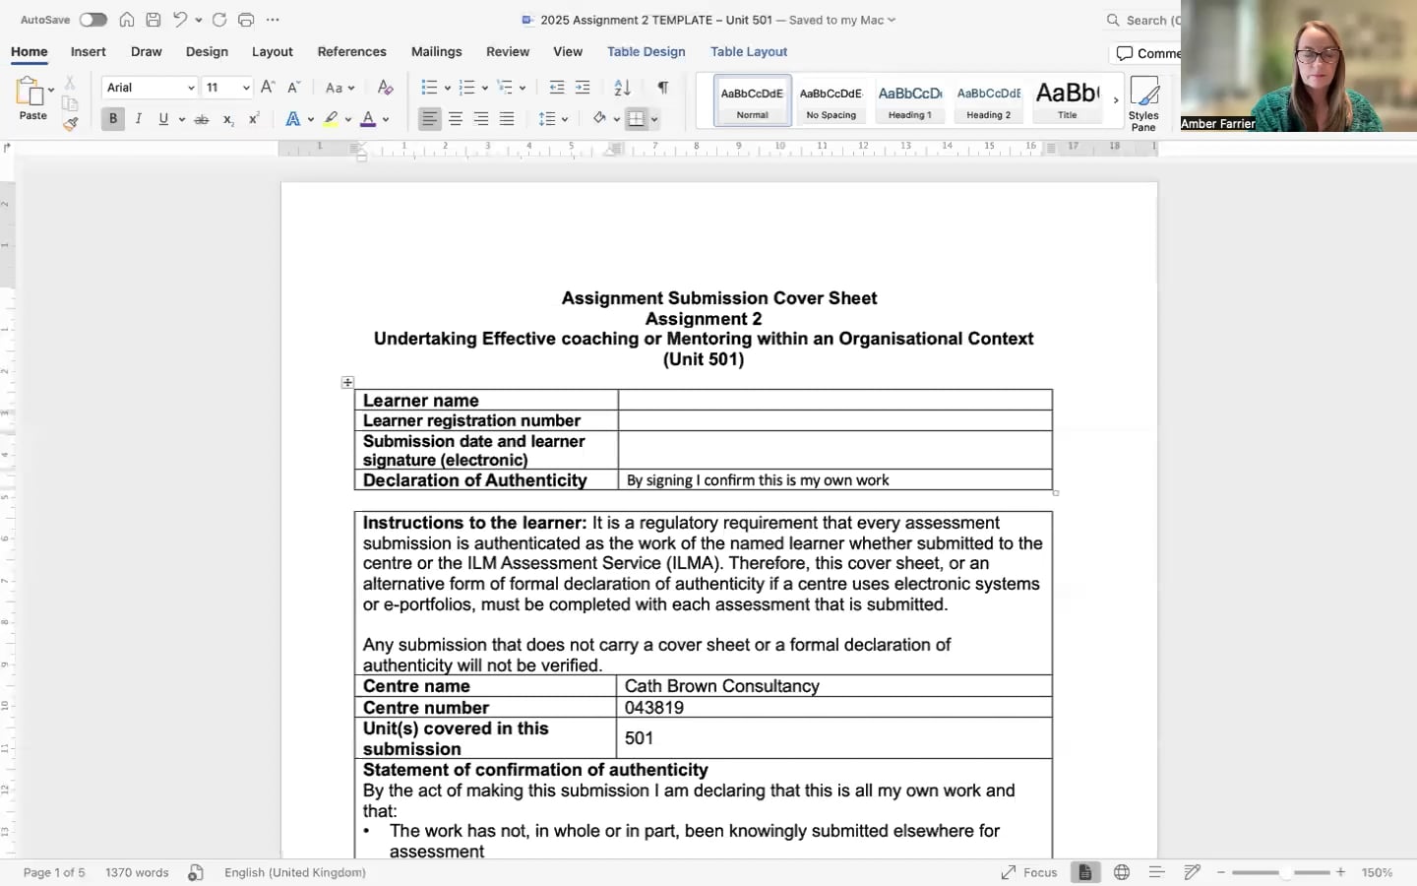Click the Focus mode button

click(1029, 872)
